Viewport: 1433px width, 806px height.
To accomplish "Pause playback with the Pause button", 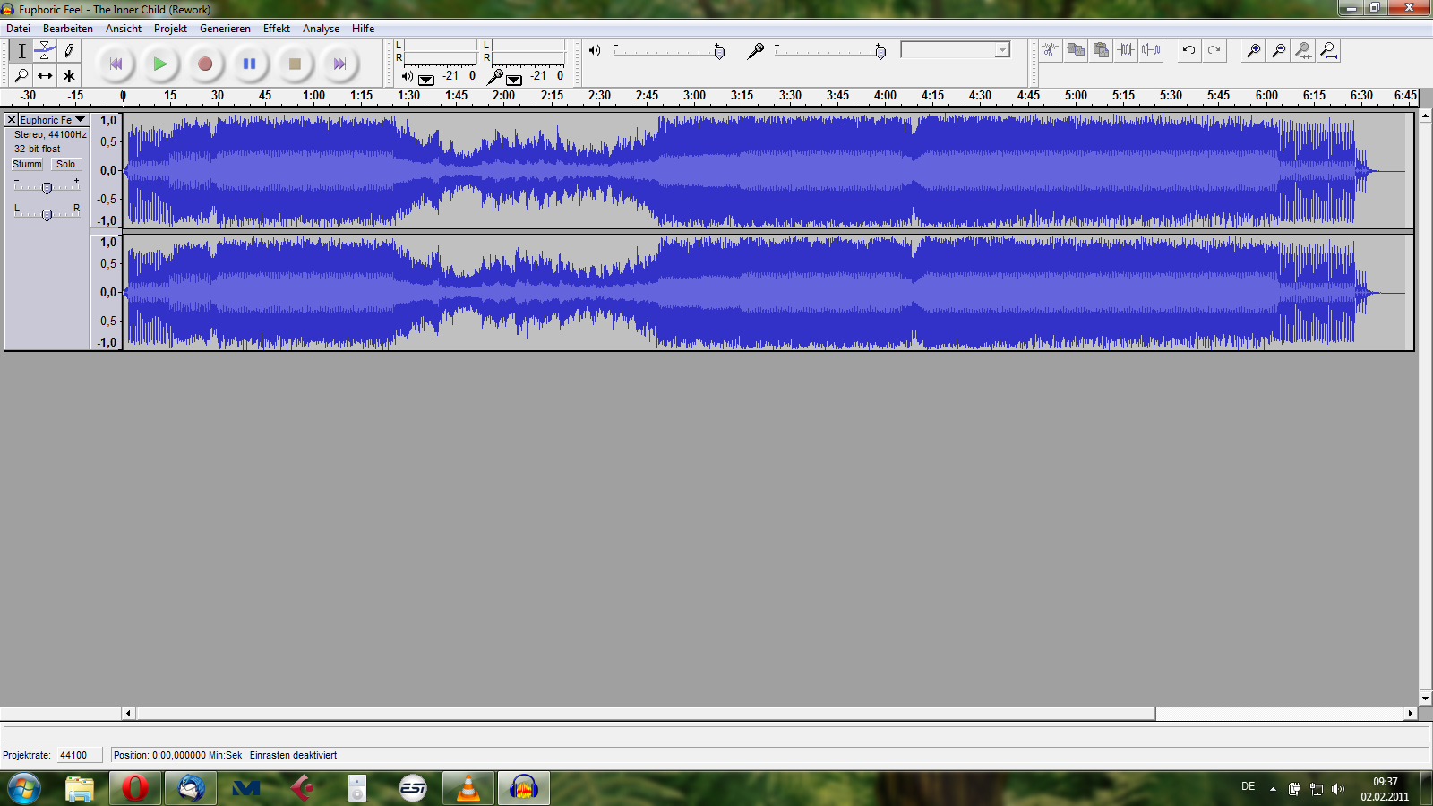I will 250,64.
